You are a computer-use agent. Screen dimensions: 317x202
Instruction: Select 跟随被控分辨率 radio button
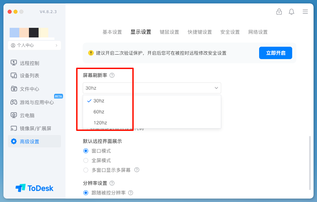pyautogui.click(x=86, y=193)
